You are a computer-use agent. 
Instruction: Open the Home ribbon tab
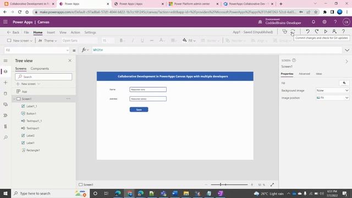point(38,32)
